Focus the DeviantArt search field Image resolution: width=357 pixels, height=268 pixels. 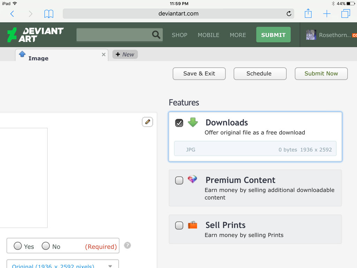click(x=120, y=35)
